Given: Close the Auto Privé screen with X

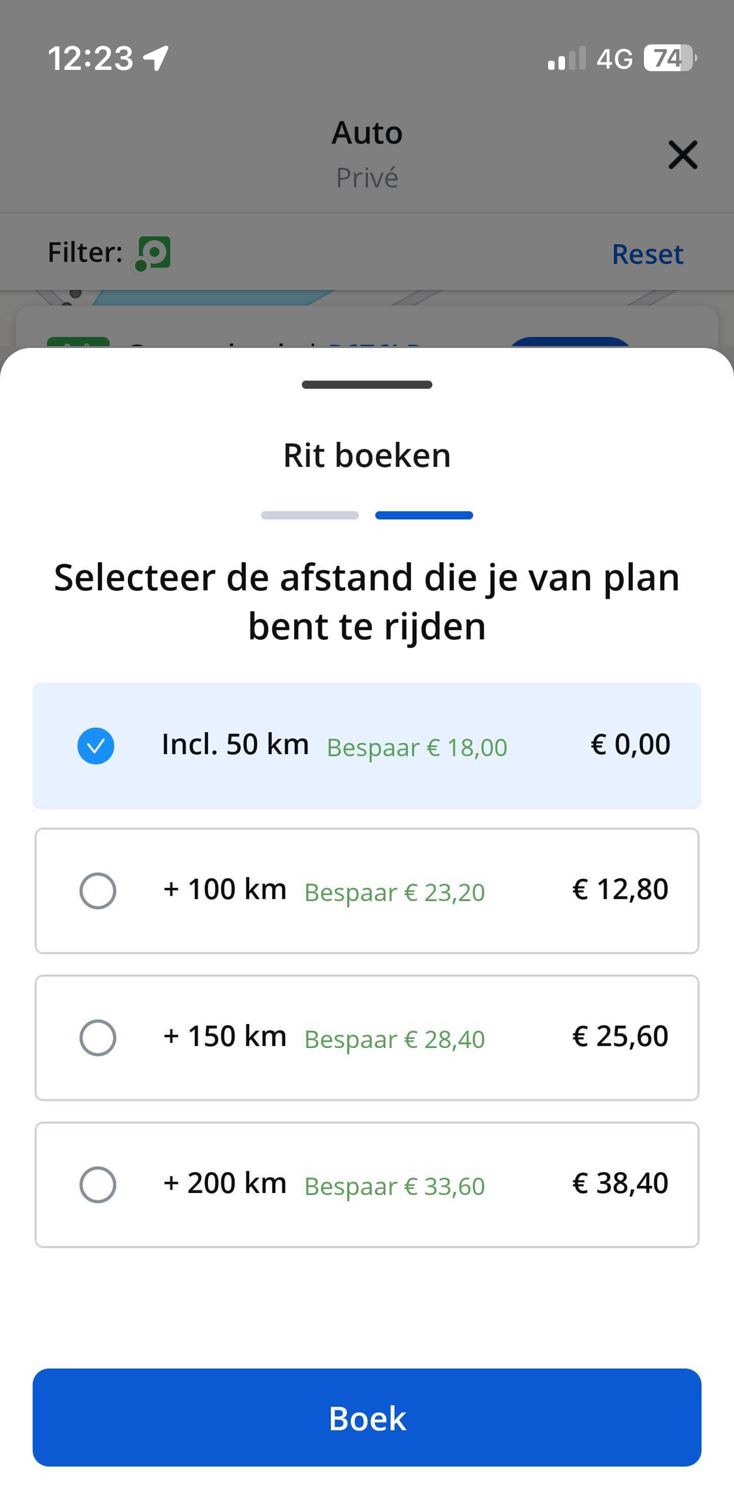Looking at the screenshot, I should pos(682,155).
